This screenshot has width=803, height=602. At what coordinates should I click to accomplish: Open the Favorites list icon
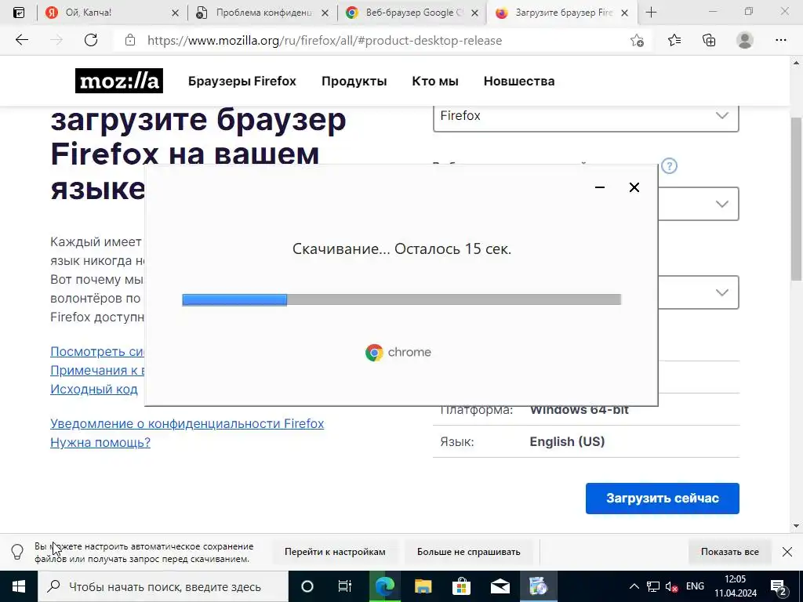[674, 40]
